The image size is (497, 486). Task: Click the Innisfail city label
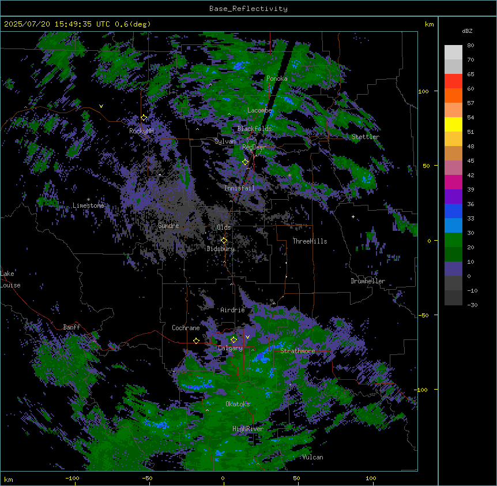pyautogui.click(x=239, y=188)
